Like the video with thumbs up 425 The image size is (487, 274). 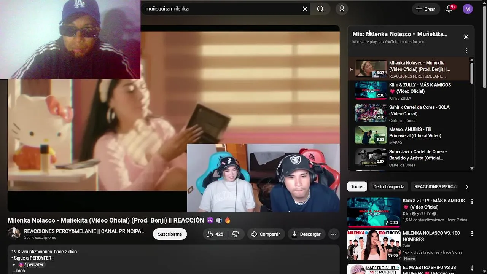pos(215,234)
